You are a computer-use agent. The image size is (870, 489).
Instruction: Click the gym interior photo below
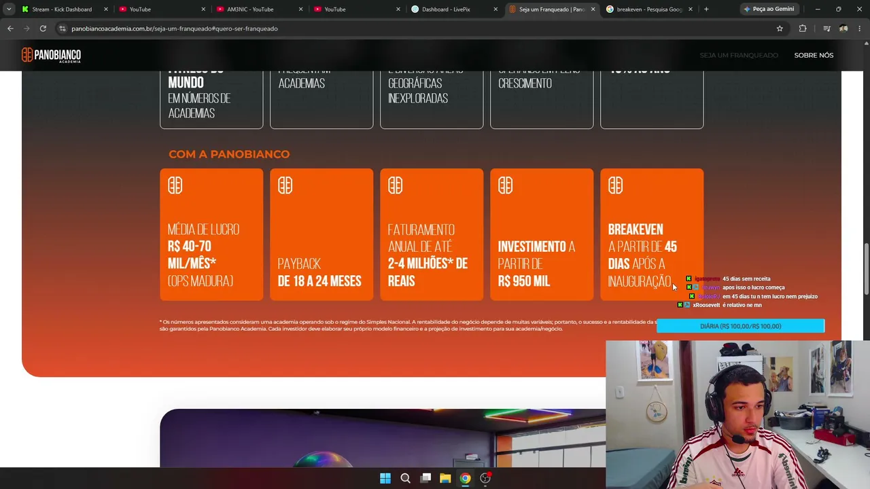click(383, 438)
